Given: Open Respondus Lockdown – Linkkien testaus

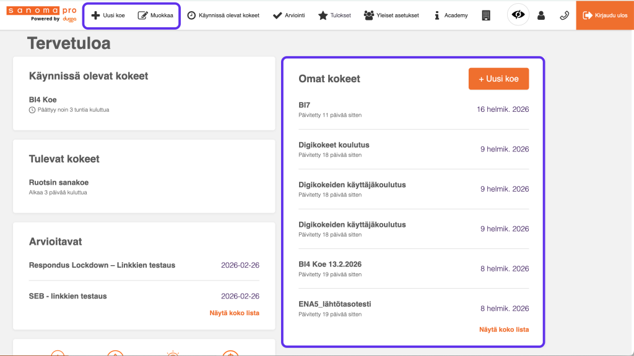Looking at the screenshot, I should click(x=102, y=265).
